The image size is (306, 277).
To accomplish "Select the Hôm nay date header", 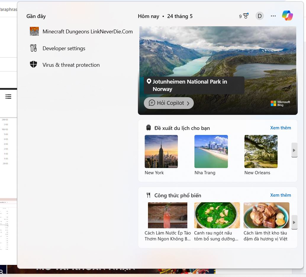I will coord(149,16).
